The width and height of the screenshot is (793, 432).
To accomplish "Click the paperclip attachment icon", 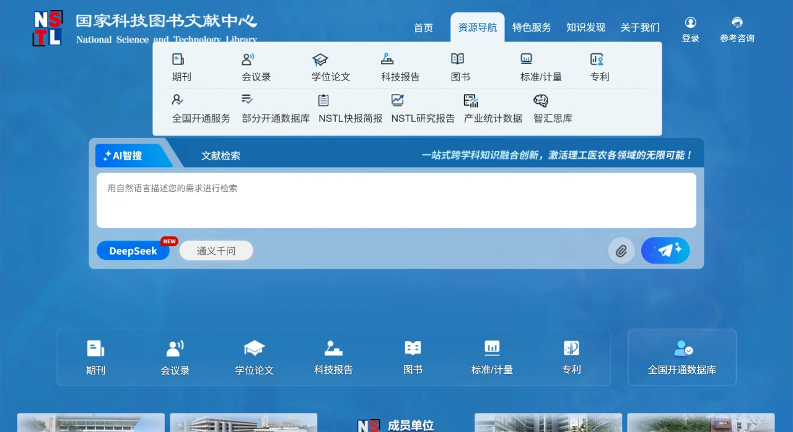I will pyautogui.click(x=621, y=251).
